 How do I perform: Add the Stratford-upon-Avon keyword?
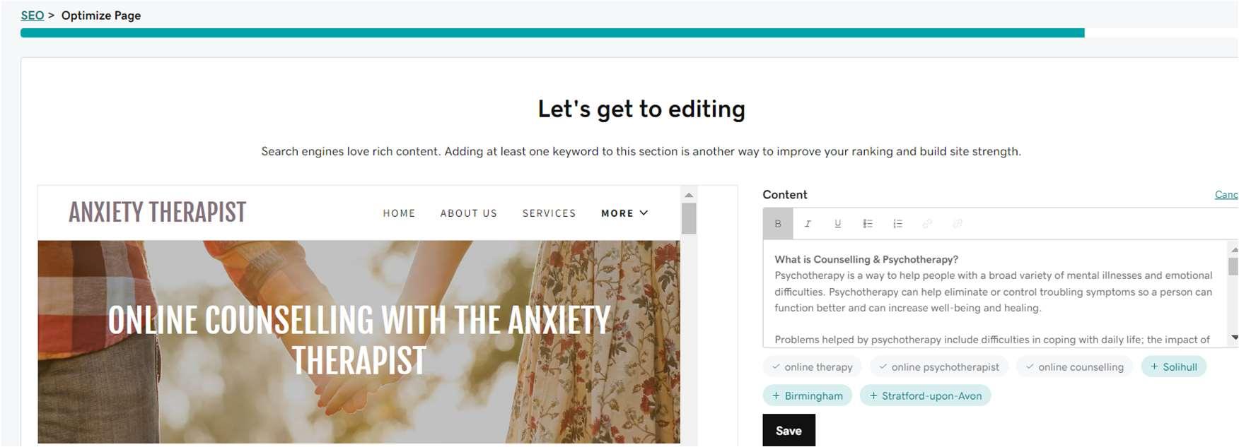[925, 395]
